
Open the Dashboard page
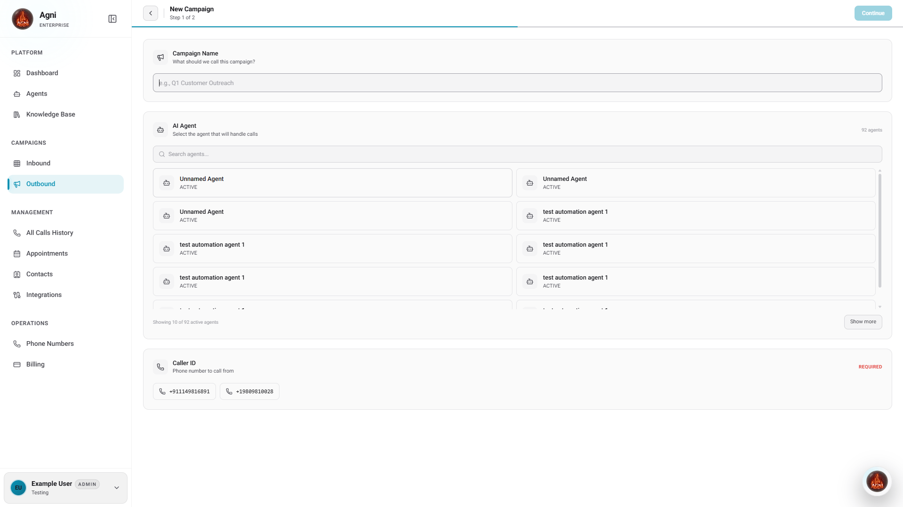(66, 73)
